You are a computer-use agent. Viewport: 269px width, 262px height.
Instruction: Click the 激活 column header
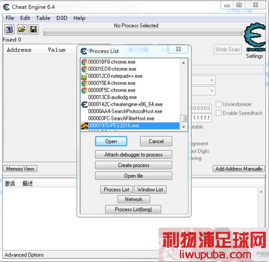(10, 183)
